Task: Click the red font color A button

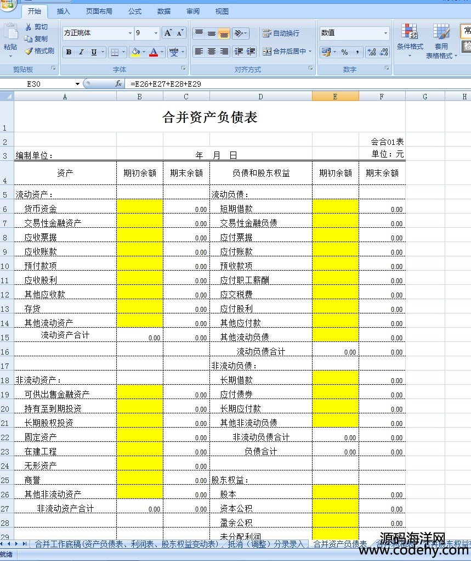Action: pos(154,52)
